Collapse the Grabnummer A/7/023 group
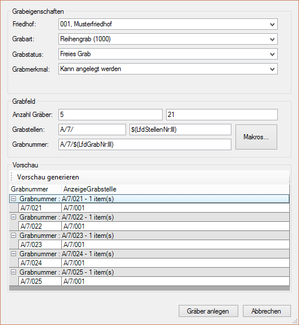This screenshot has height=325, width=299. pos(13,235)
